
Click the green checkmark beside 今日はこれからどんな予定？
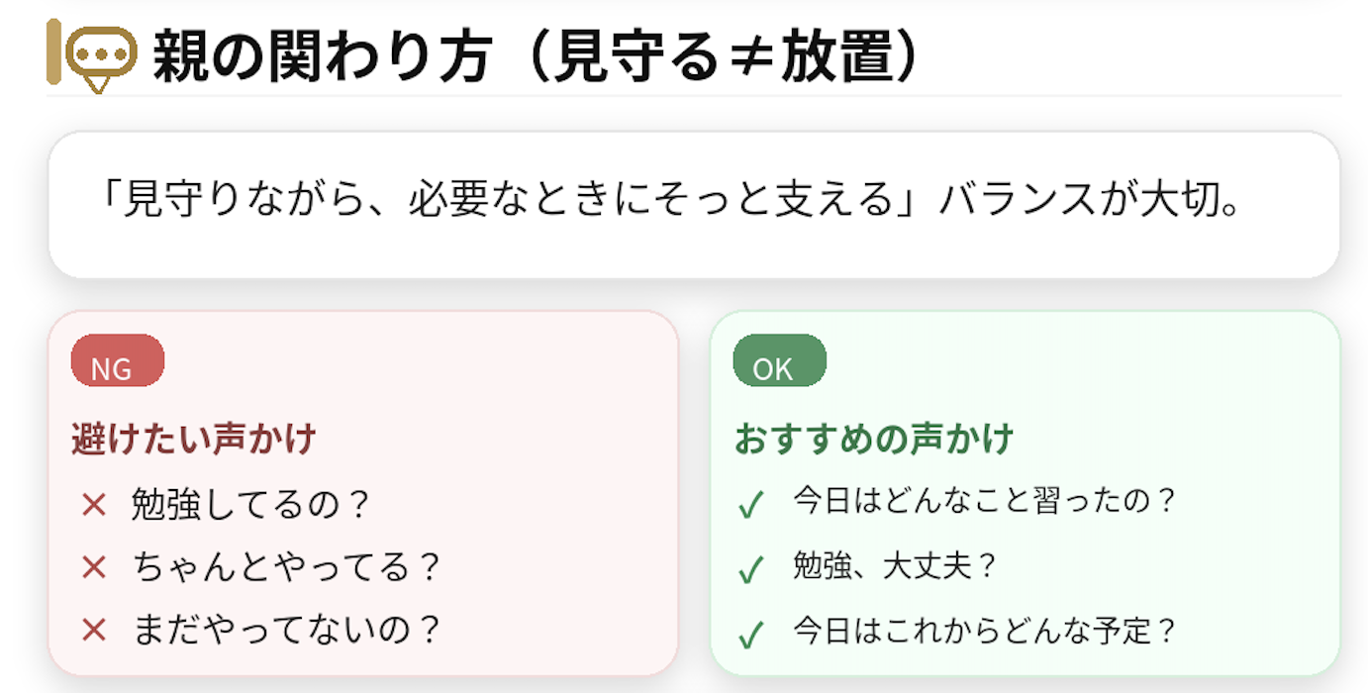tap(751, 633)
